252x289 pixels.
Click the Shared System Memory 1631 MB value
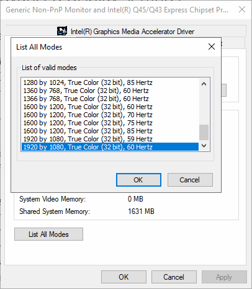(x=141, y=211)
